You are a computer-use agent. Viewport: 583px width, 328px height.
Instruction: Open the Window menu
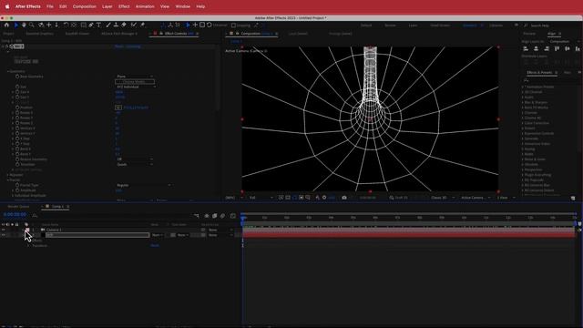182,6
